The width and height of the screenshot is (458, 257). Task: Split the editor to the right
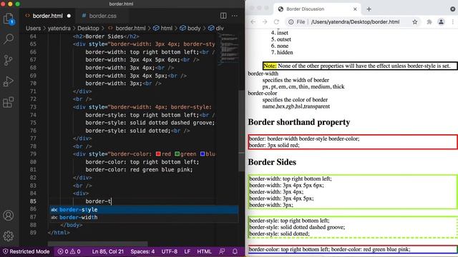point(223,16)
